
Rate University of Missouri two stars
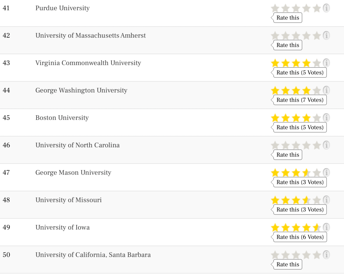tap(285, 200)
